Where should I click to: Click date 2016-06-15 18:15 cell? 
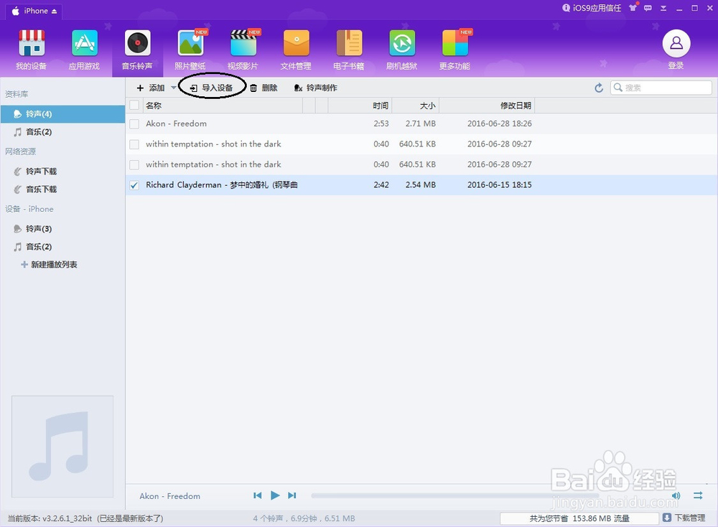click(x=500, y=185)
